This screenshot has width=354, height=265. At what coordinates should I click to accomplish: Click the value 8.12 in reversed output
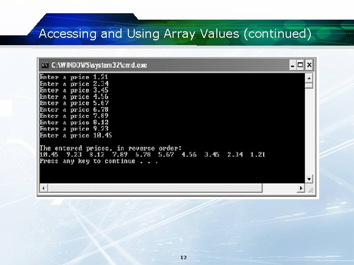[x=97, y=155]
